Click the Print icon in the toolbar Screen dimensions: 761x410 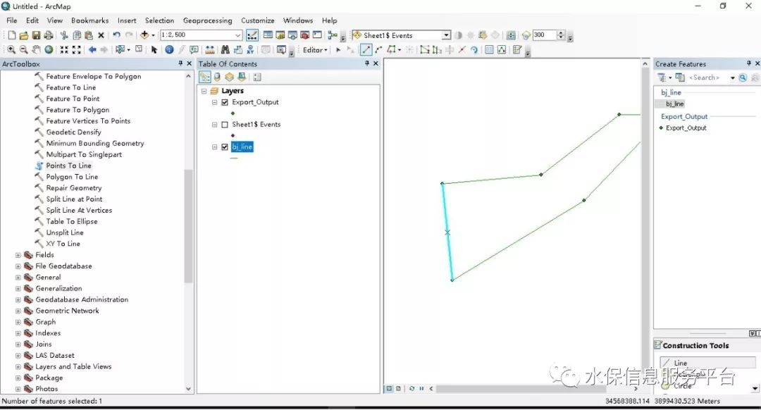coord(49,35)
